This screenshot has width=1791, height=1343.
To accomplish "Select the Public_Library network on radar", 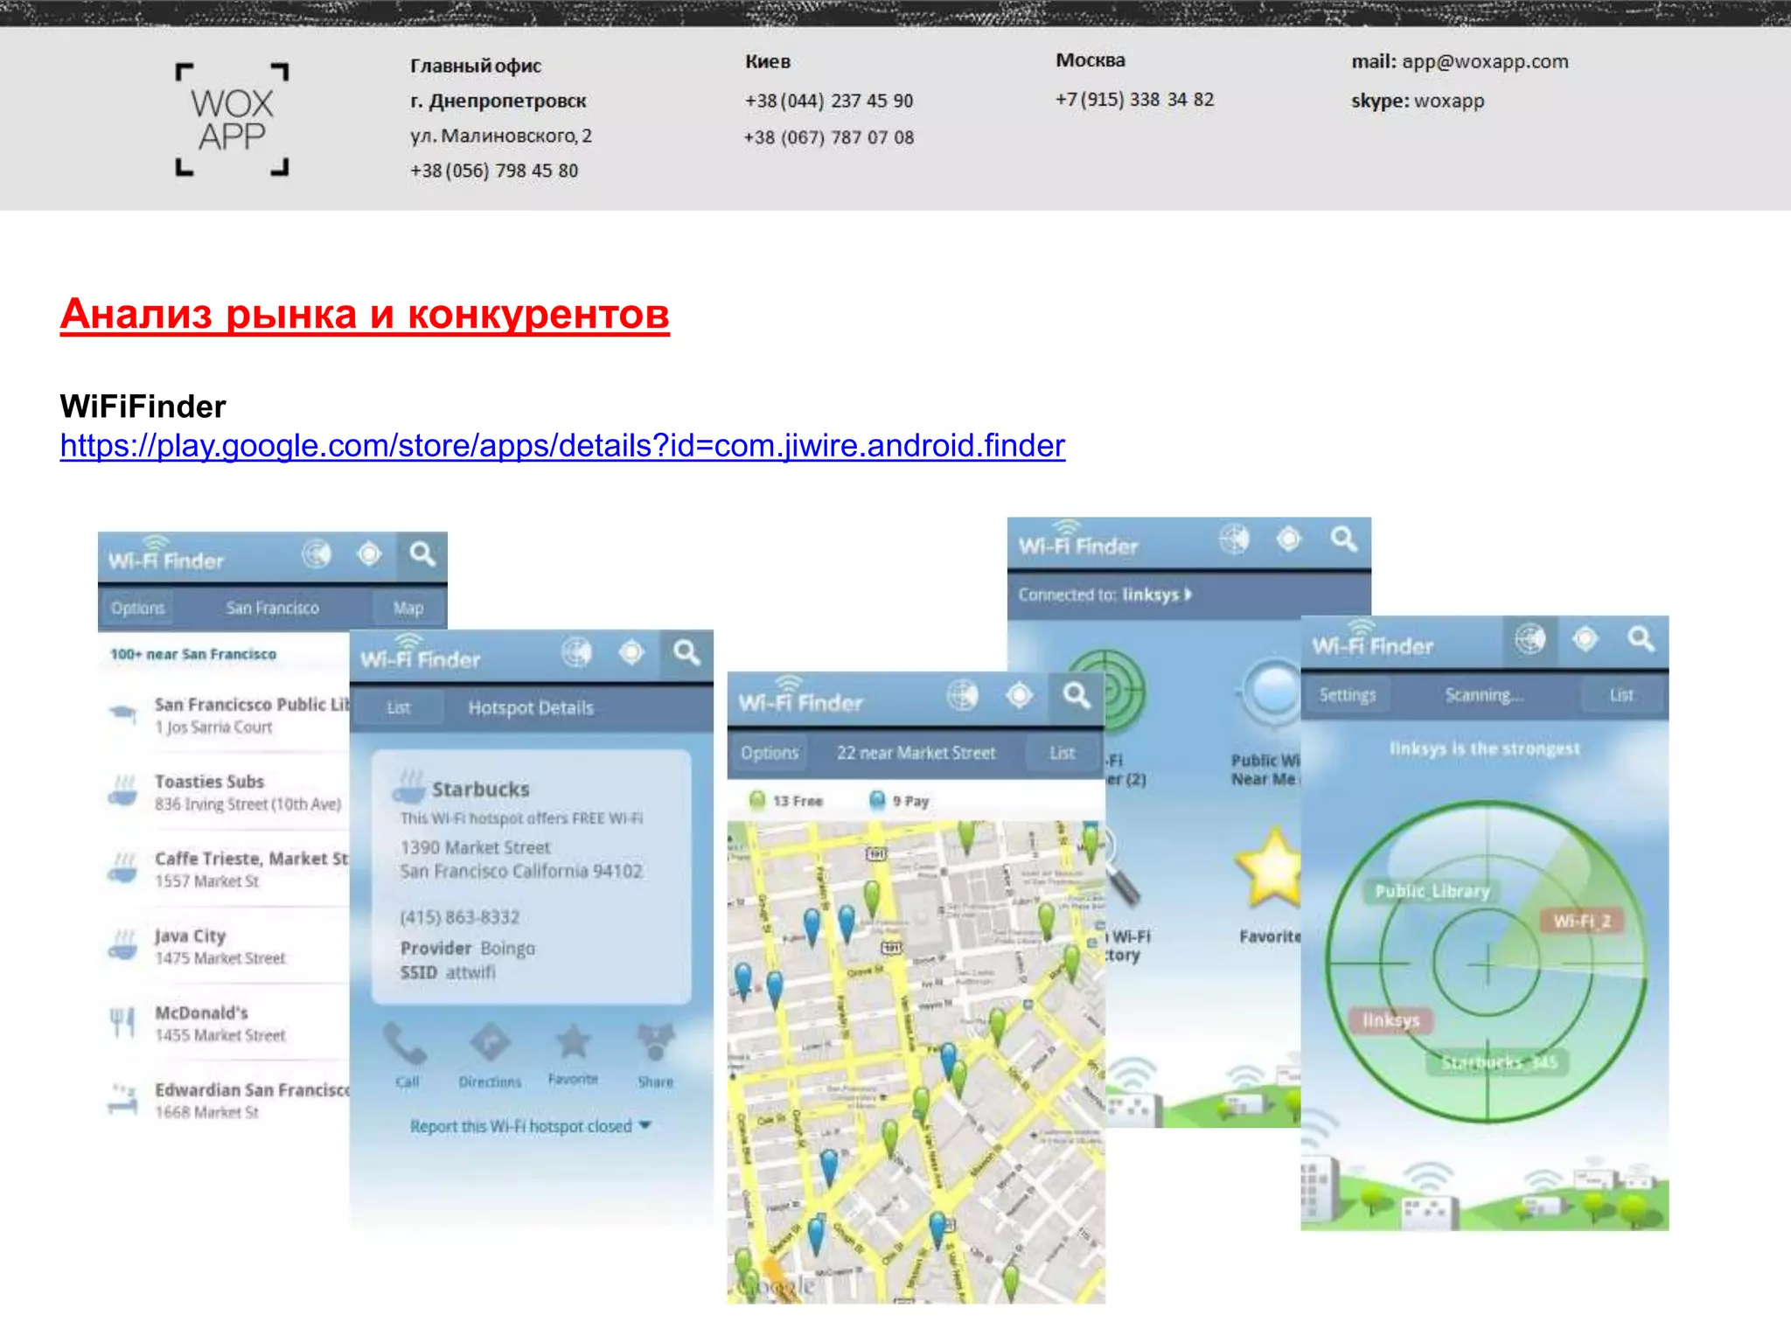I will [x=1432, y=891].
